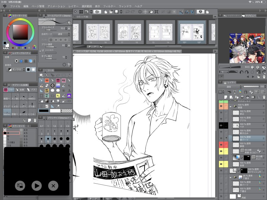Hide the yellow 背景 のコピー layer
The width and height of the screenshot is (267, 200).
pos(221,151)
